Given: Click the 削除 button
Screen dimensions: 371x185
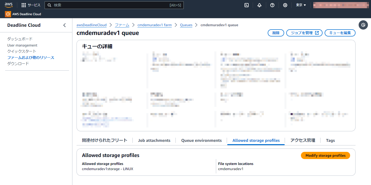Looking at the screenshot, I should tap(276, 33).
